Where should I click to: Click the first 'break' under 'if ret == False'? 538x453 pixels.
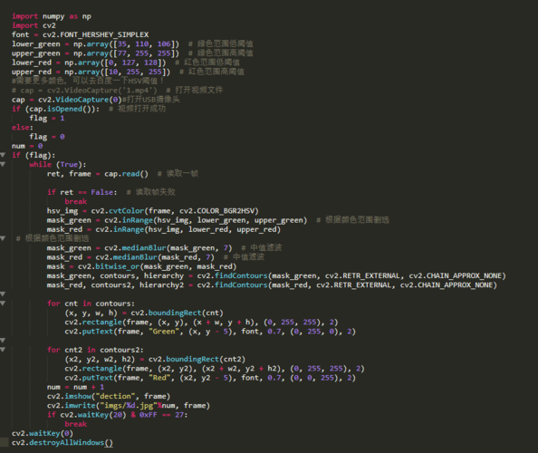point(76,201)
